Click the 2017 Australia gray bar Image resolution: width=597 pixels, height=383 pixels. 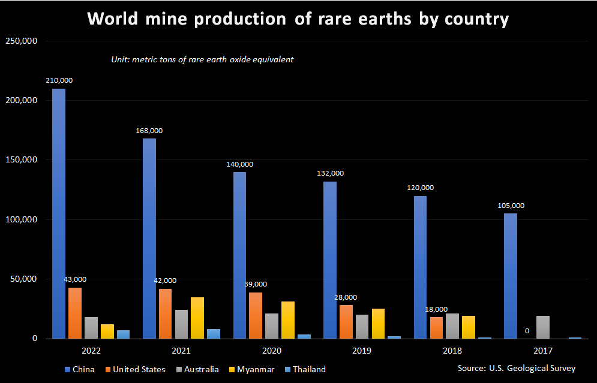click(542, 327)
